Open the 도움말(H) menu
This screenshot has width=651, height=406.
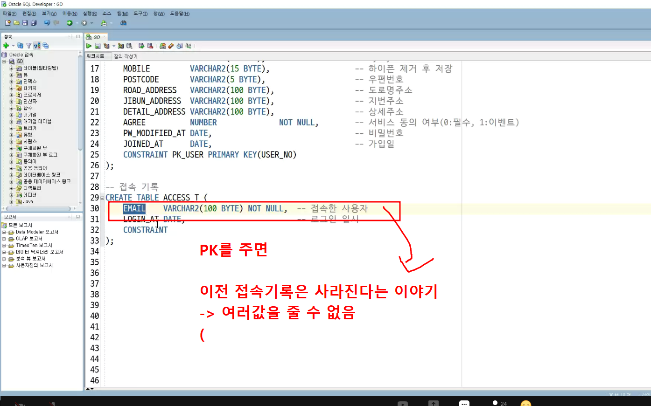[180, 14]
